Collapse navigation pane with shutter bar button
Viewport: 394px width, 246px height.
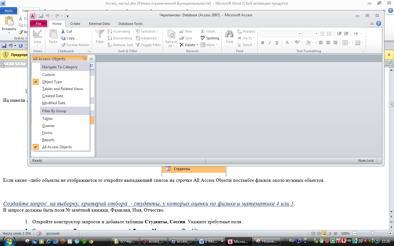tap(91, 59)
